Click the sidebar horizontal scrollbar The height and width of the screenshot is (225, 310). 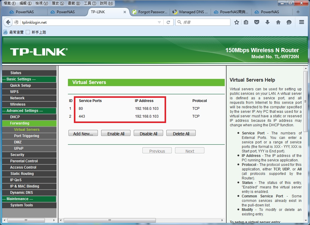pyautogui.click(x=26, y=220)
